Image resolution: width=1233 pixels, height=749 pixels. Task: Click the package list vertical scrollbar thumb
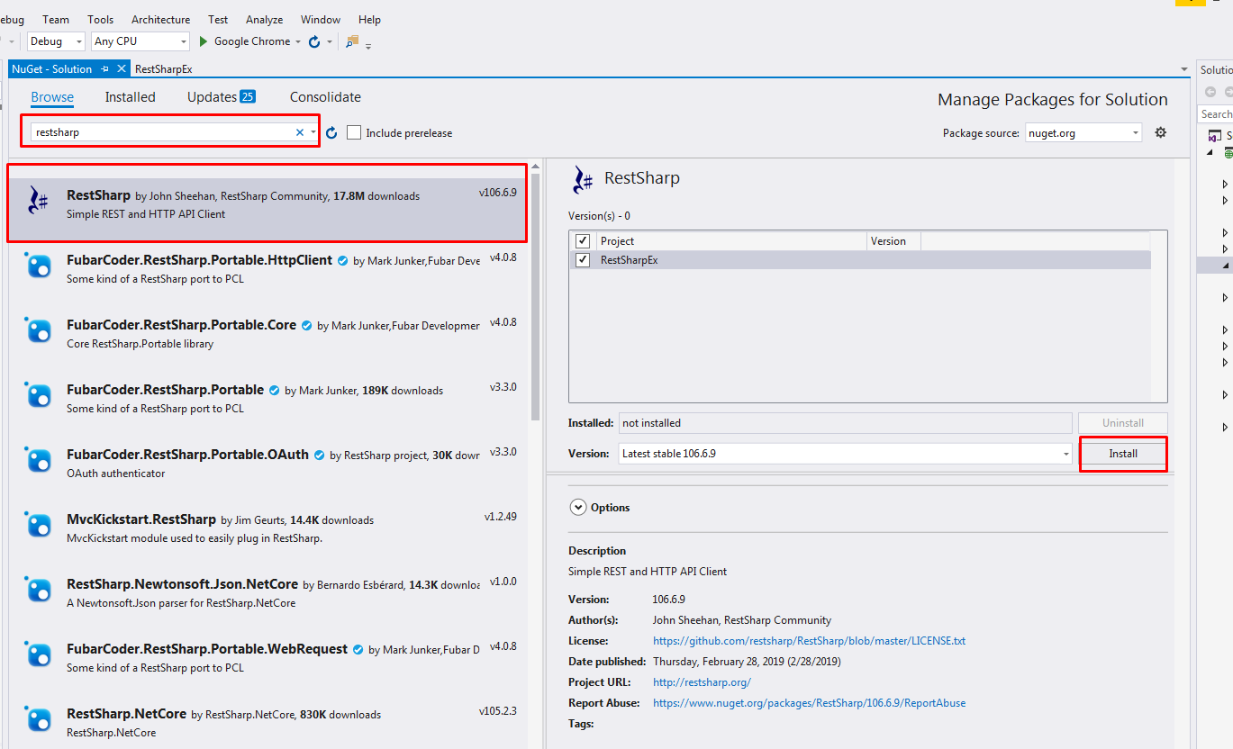coord(535,297)
